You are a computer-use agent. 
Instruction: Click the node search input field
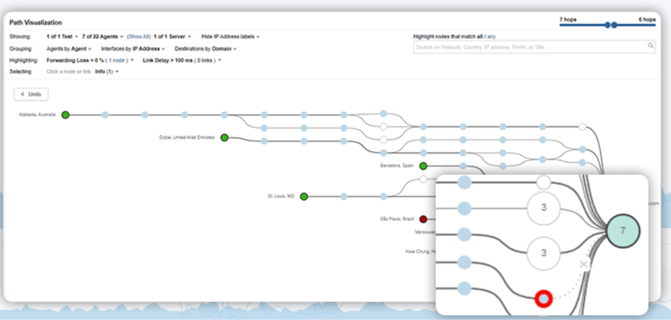pos(534,47)
